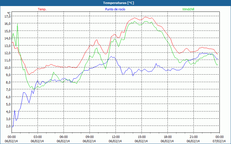Click the 06:00 time axis label
This screenshot has width=231, height=144.
pyautogui.click(x=64, y=137)
